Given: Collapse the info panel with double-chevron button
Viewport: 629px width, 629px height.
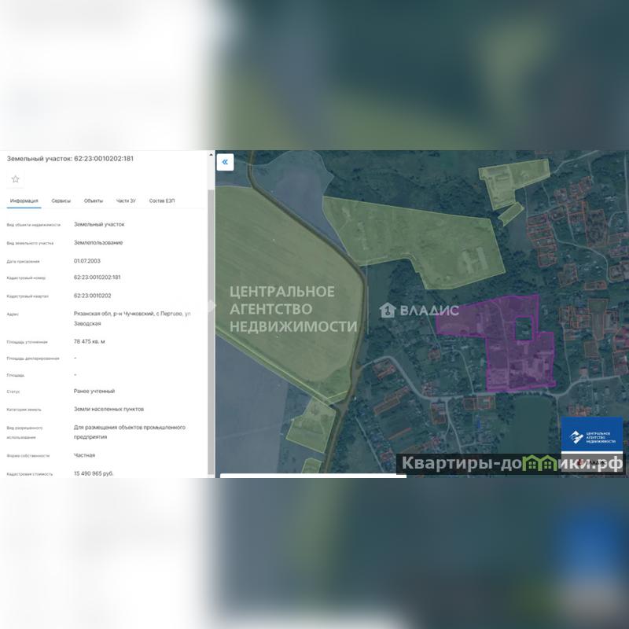Looking at the screenshot, I should pos(225,163).
